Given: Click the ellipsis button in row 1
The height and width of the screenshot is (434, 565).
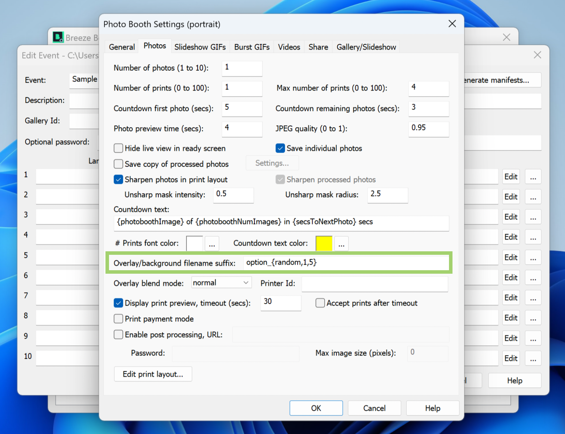Looking at the screenshot, I should point(533,177).
